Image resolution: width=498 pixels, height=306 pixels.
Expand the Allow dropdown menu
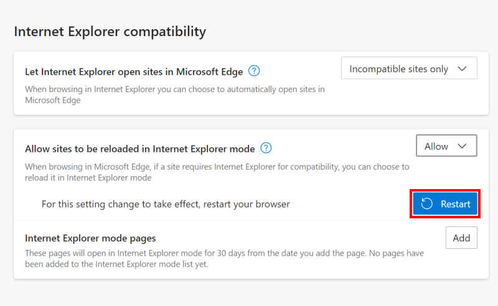click(x=446, y=146)
